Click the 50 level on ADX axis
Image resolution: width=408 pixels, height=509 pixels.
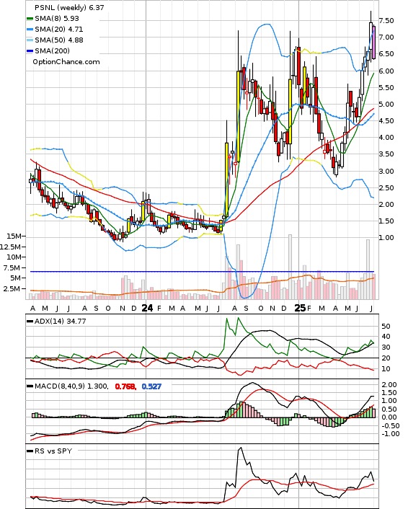click(386, 327)
